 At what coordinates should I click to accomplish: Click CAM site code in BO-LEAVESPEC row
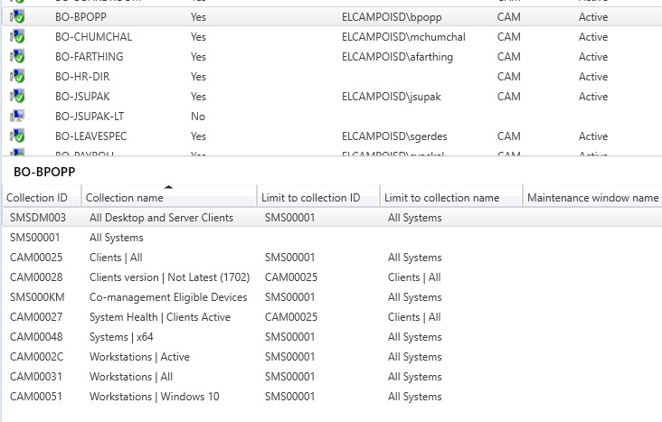coord(509,136)
